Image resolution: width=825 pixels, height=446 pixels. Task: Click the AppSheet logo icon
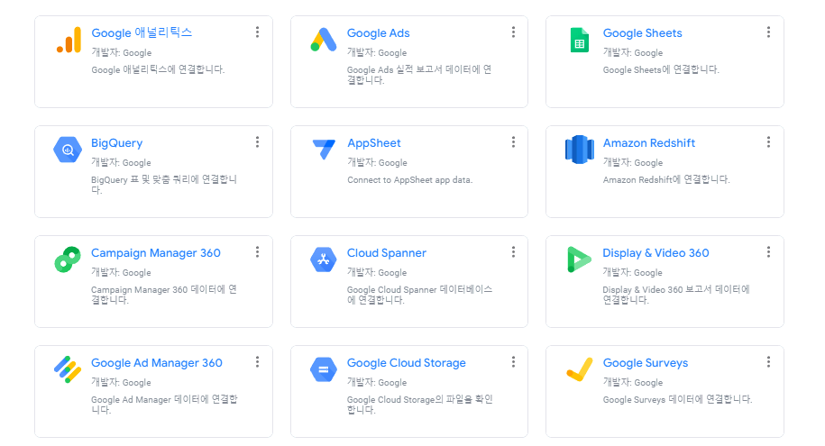click(x=324, y=150)
